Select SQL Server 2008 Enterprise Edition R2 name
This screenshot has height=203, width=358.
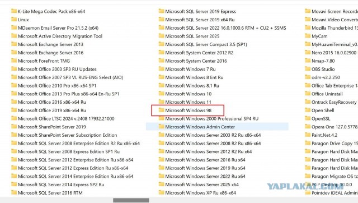tap(79, 143)
